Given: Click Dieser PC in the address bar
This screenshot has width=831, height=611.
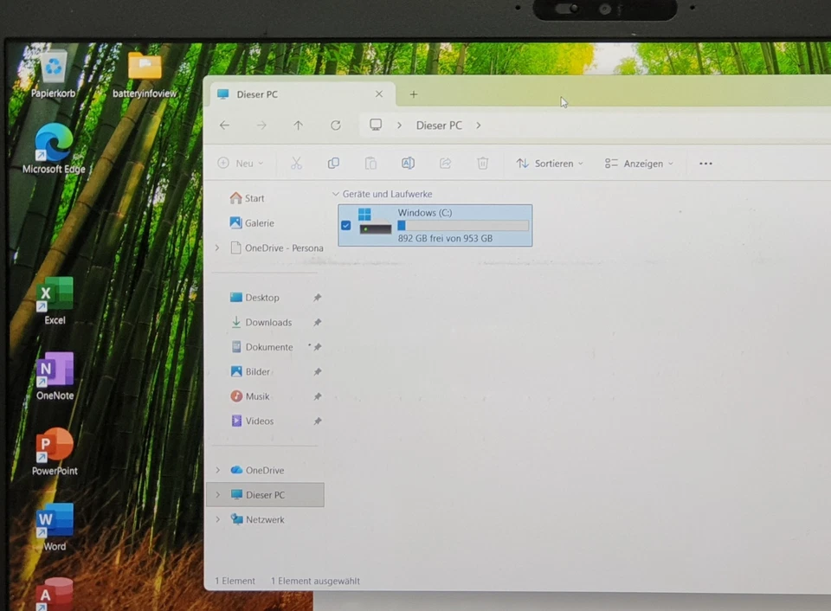Looking at the screenshot, I should click(439, 125).
